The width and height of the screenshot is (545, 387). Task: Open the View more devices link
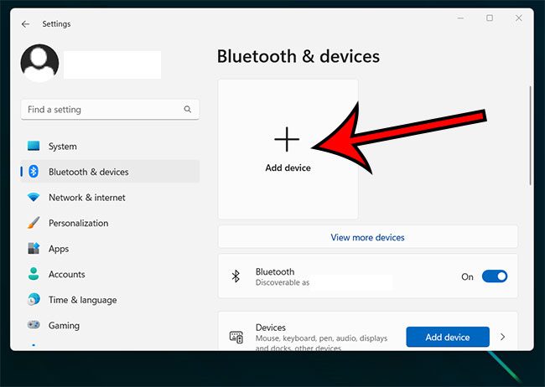(367, 237)
